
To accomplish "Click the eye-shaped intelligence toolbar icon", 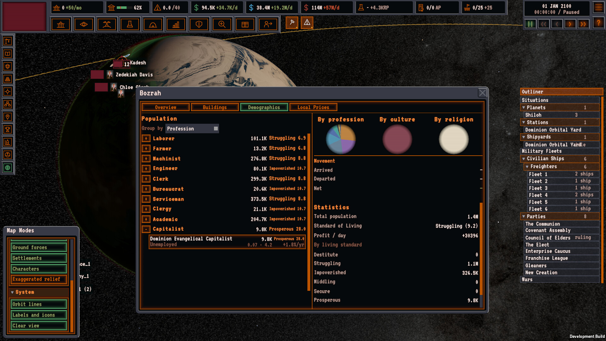I will click(x=84, y=24).
